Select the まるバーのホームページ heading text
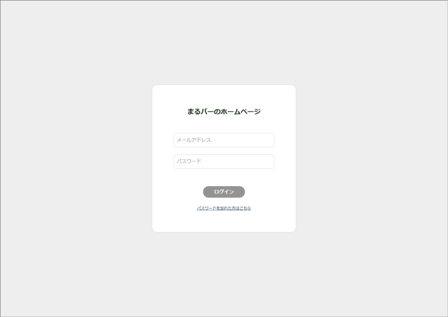This screenshot has width=448, height=317. click(x=223, y=112)
